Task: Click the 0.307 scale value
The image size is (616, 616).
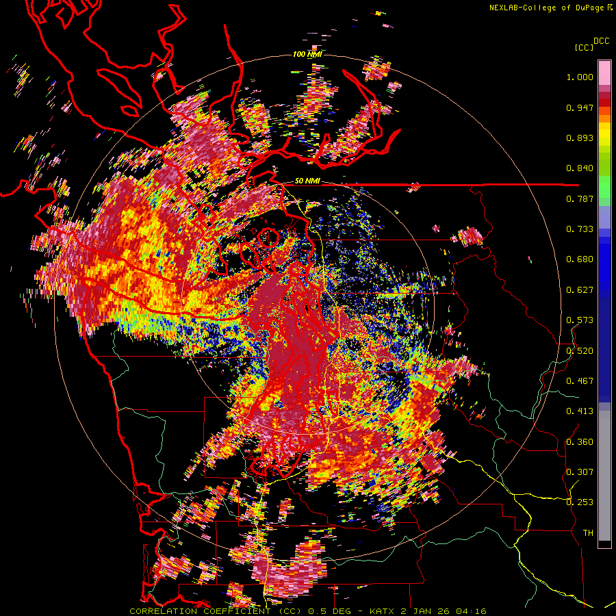Action: [580, 472]
